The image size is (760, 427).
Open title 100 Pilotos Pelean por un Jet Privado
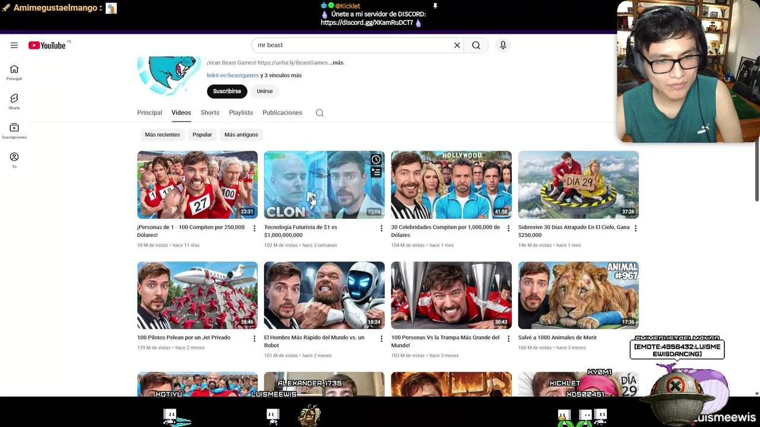click(x=183, y=337)
